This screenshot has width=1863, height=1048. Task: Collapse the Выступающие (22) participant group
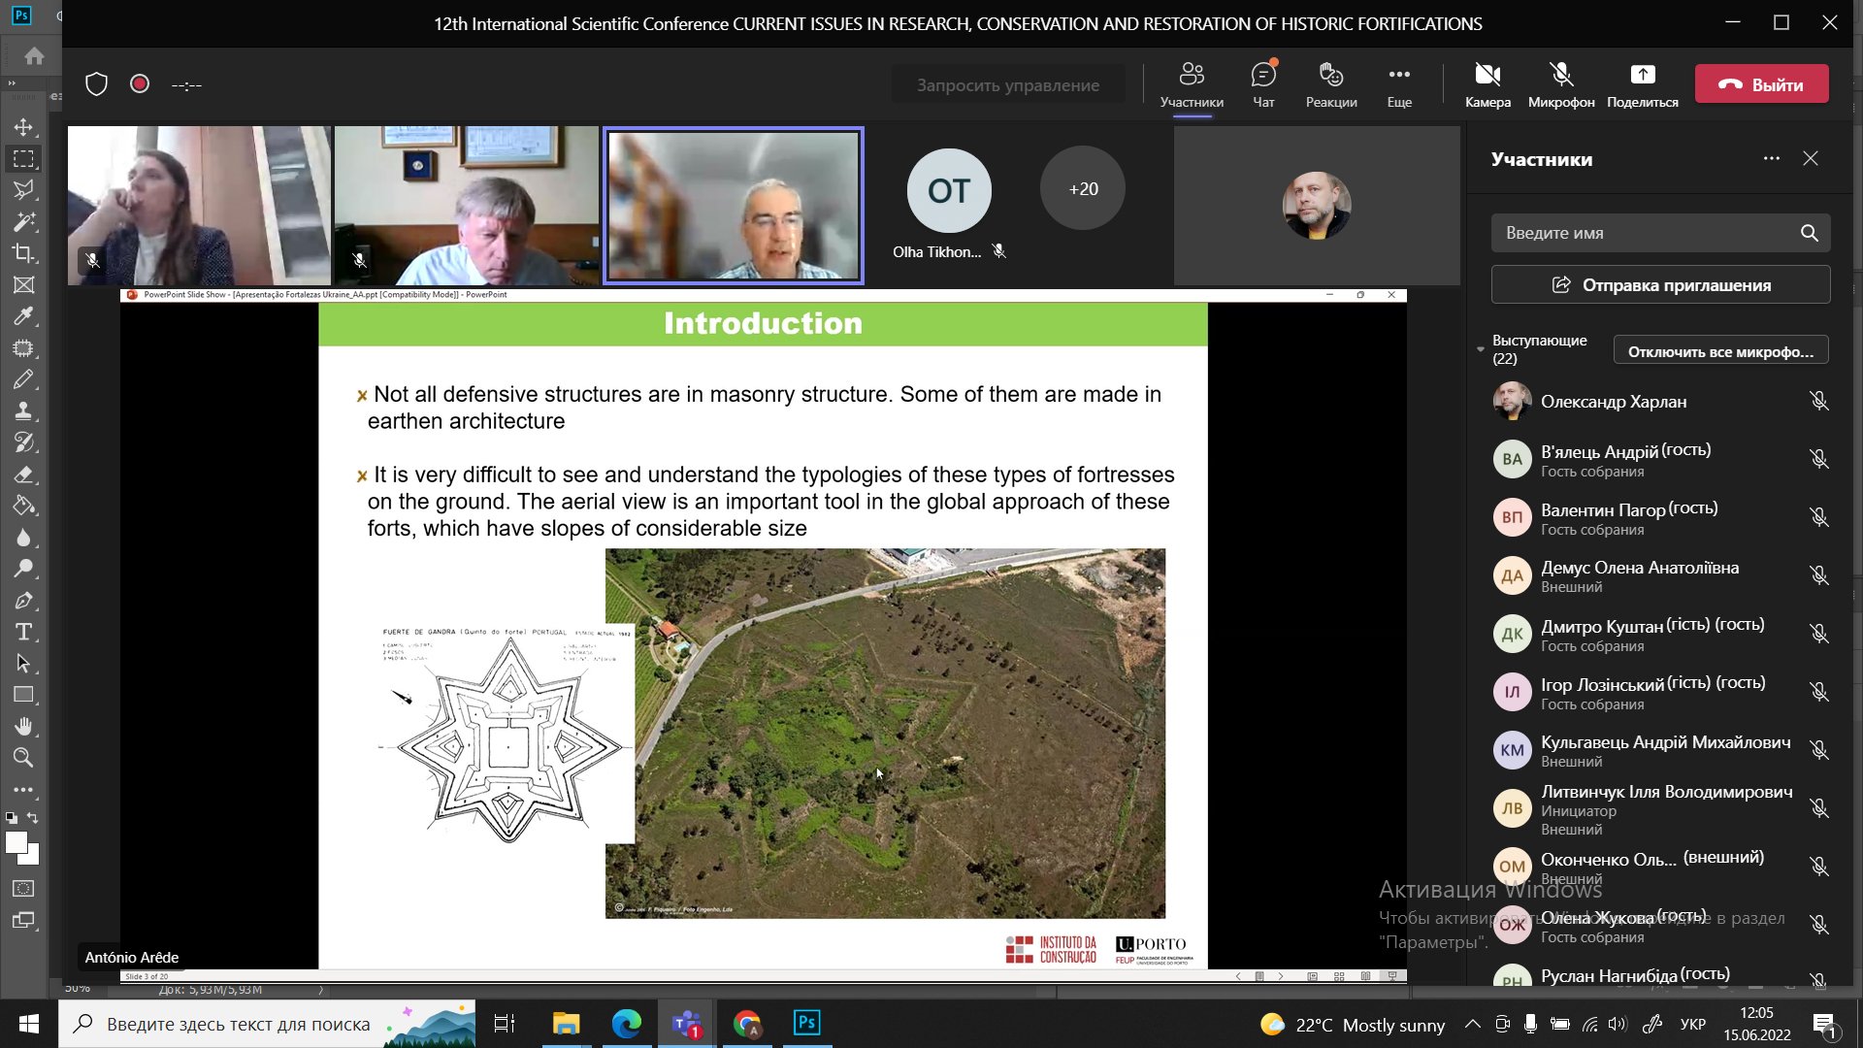(1480, 349)
